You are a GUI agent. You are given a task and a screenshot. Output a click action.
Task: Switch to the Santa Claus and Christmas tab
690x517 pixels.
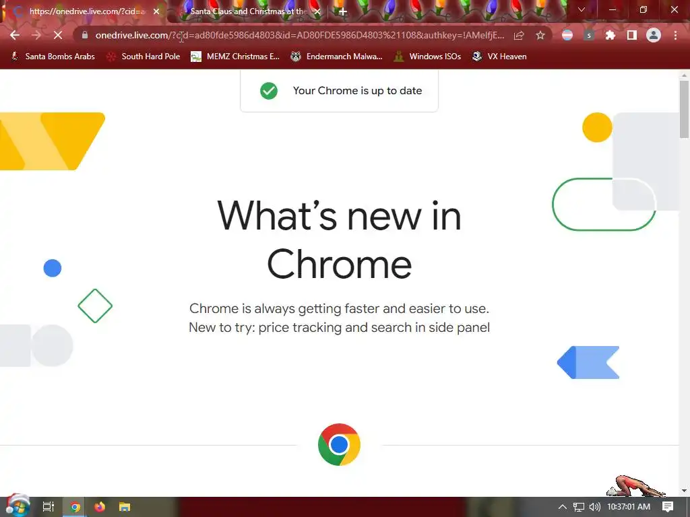coord(248,11)
